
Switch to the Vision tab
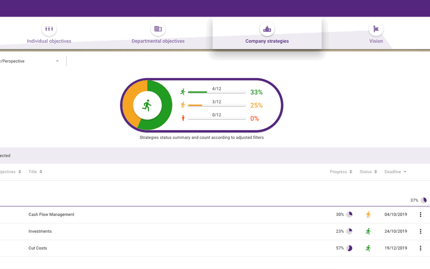tap(376, 41)
